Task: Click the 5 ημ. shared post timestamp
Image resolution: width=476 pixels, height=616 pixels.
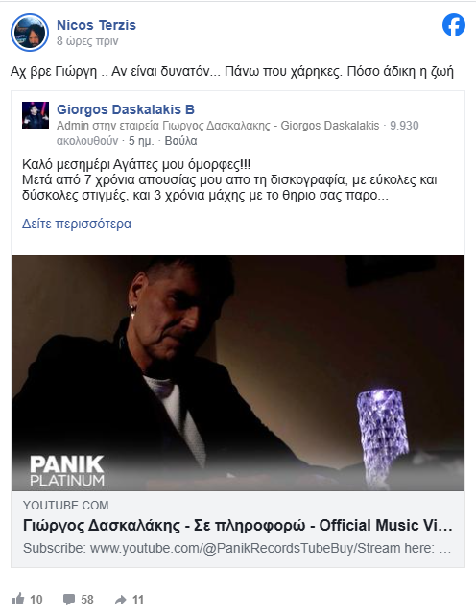Action: pos(141,141)
